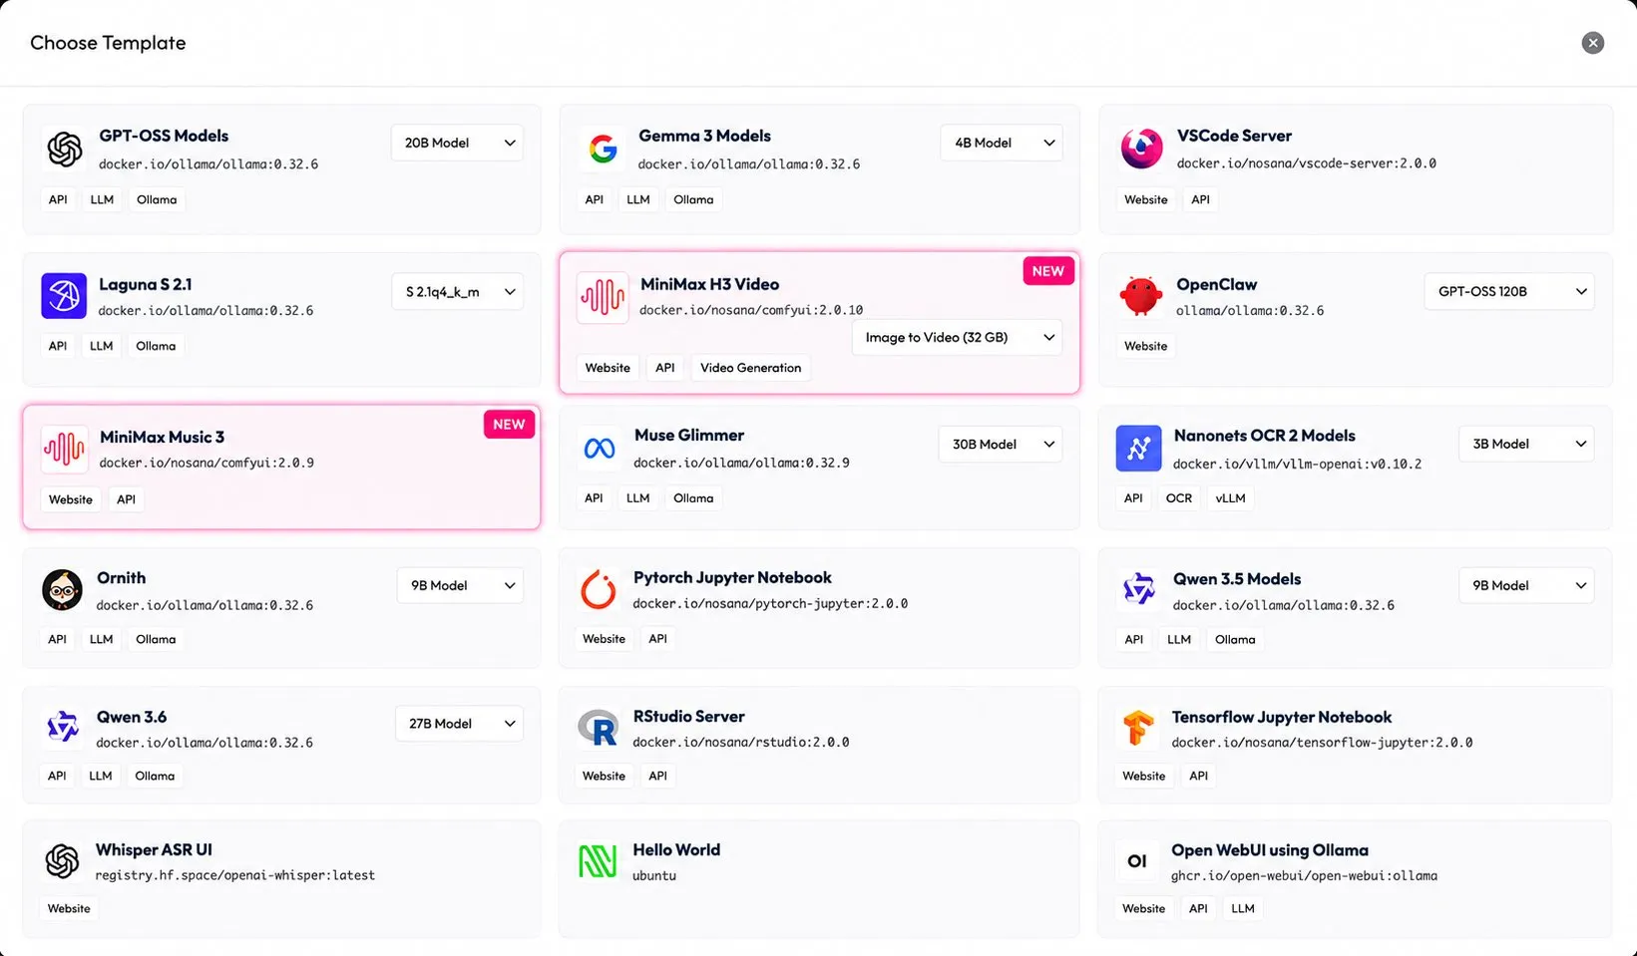Click the Ollama tag on Qwen 3.6 card

(x=155, y=776)
